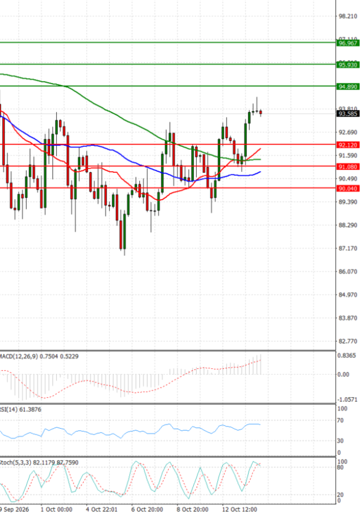Click the green 95.930 resistance level tag

pos(348,65)
